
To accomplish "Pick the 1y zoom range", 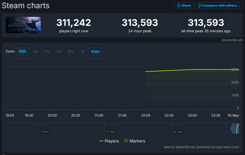I will [x=82, y=51].
